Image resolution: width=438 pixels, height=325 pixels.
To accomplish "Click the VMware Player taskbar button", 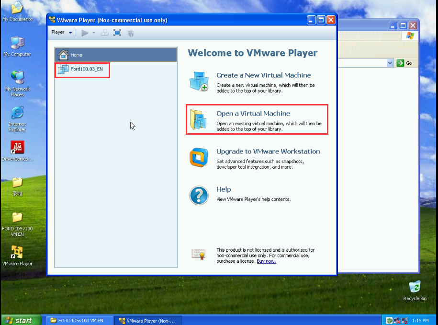I will (x=148, y=321).
